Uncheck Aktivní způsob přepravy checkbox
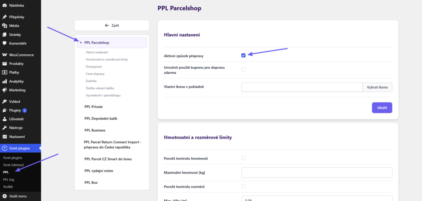Screen dimensions: 422x201 click(x=243, y=56)
